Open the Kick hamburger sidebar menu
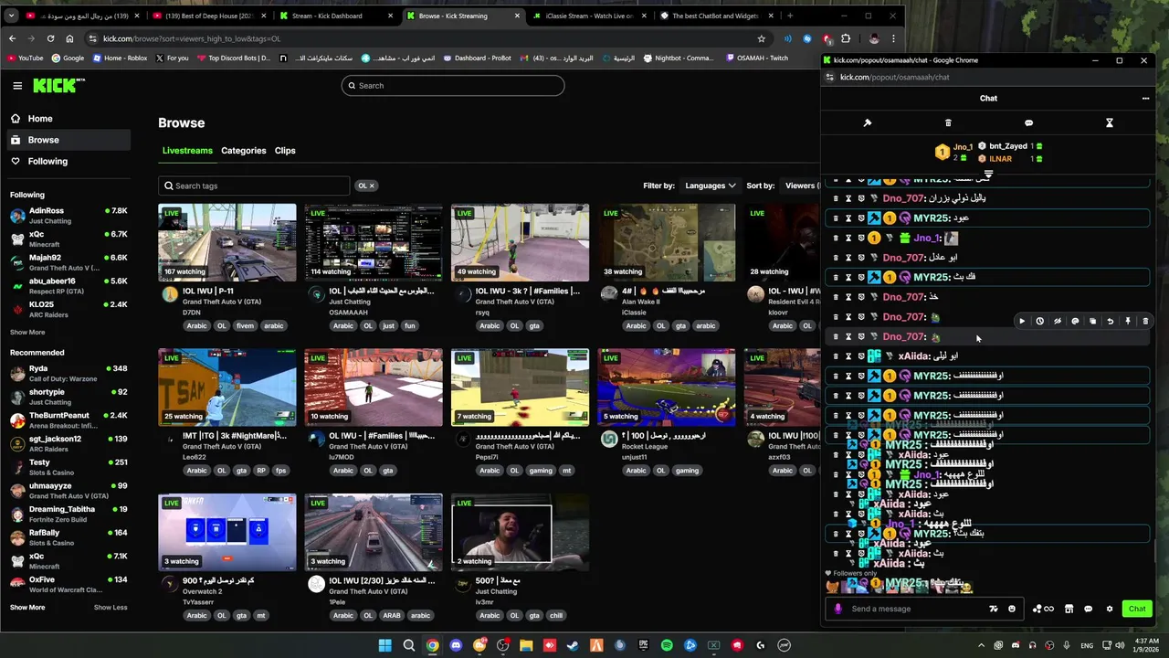This screenshot has height=658, width=1169. coord(17,85)
